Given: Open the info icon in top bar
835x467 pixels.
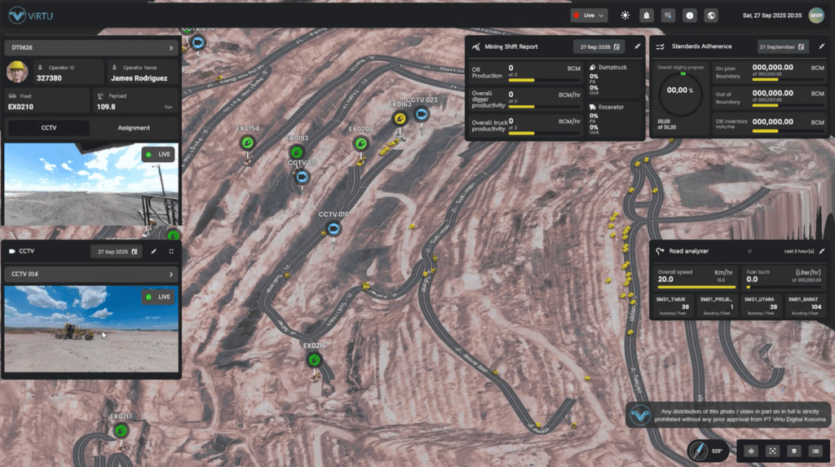Looking at the screenshot, I should (x=690, y=15).
